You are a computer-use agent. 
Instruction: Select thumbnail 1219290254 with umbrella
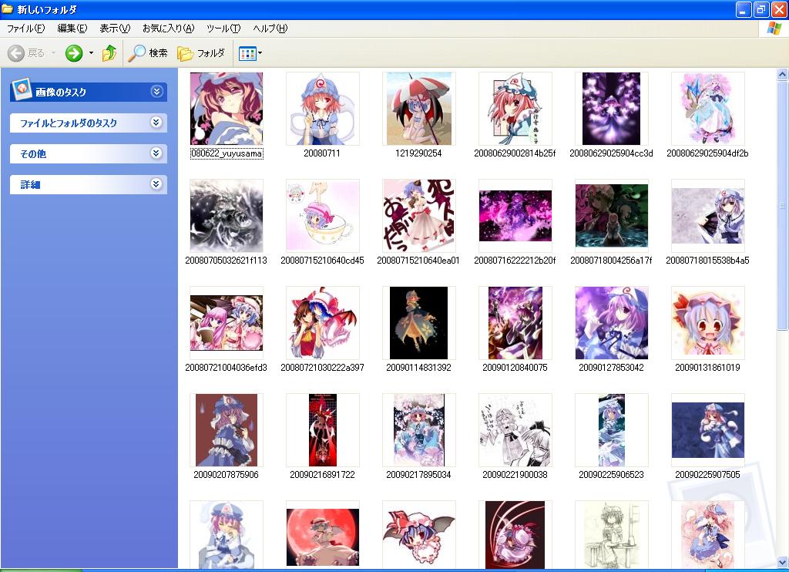pos(418,109)
